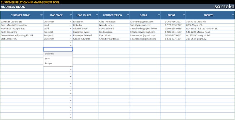Select contact person Evan Morin
This screenshot has width=235, height=120.
point(114,35)
